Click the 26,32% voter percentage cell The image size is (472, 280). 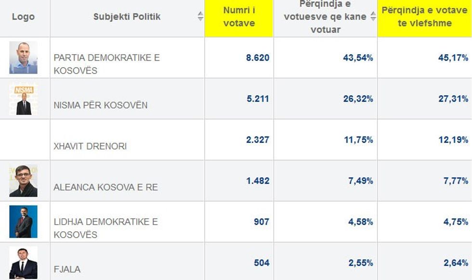[x=357, y=99]
